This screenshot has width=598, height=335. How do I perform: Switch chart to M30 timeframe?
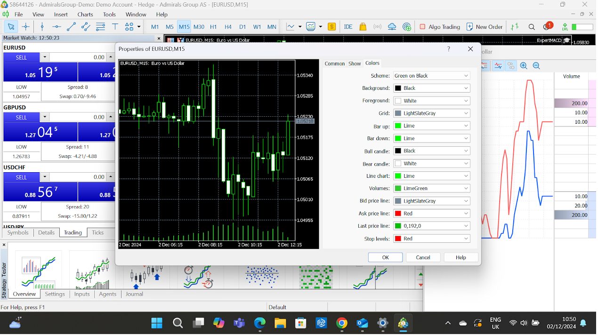pyautogui.click(x=199, y=27)
